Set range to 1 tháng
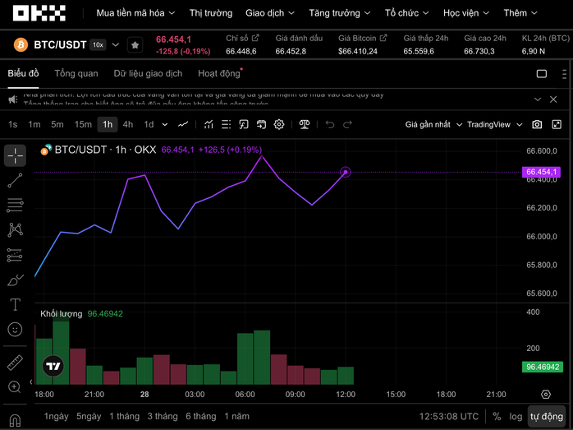Image resolution: width=573 pixels, height=430 pixels. pyautogui.click(x=124, y=416)
